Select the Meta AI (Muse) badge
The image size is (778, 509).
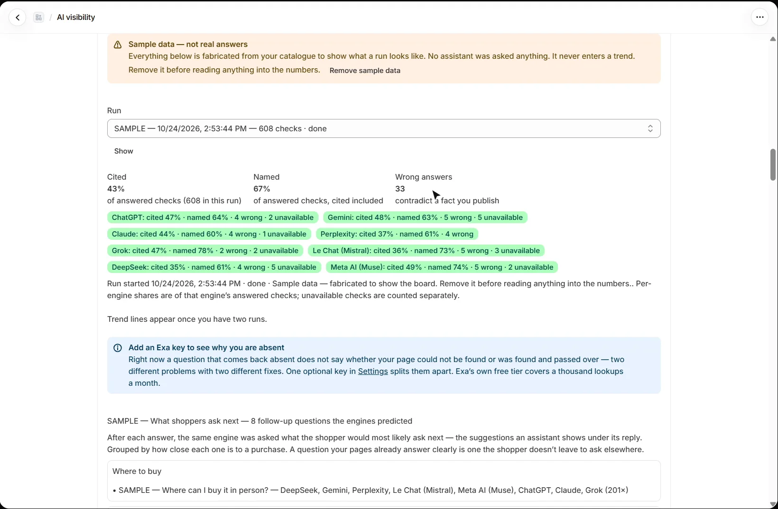click(x=442, y=267)
